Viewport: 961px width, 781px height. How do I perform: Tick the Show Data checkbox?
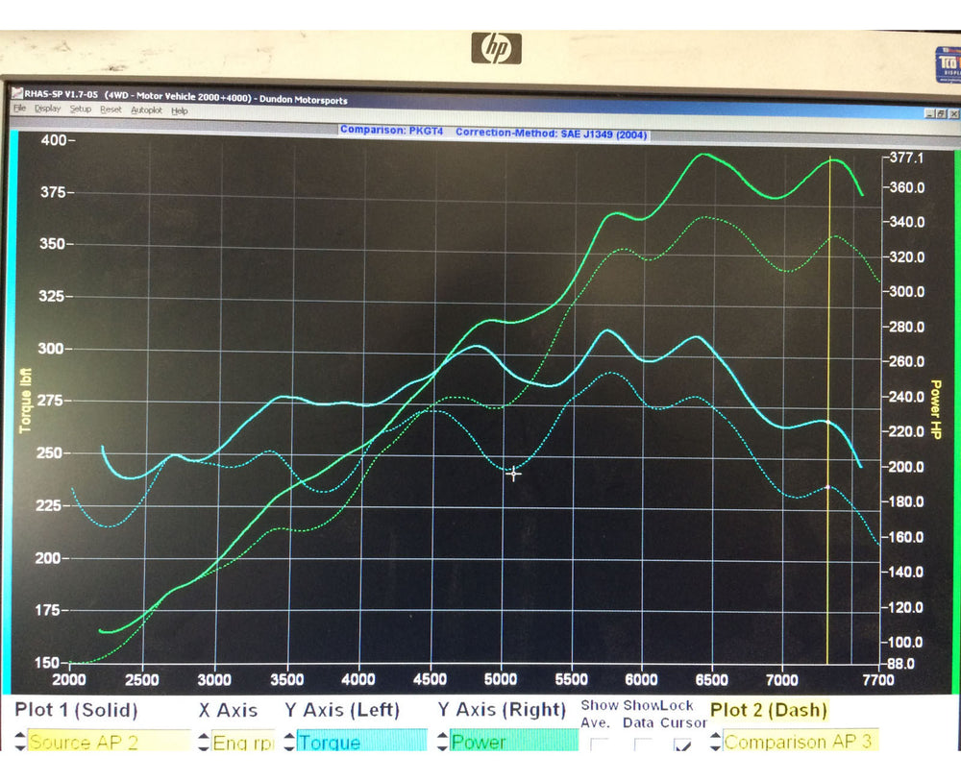coord(641,744)
